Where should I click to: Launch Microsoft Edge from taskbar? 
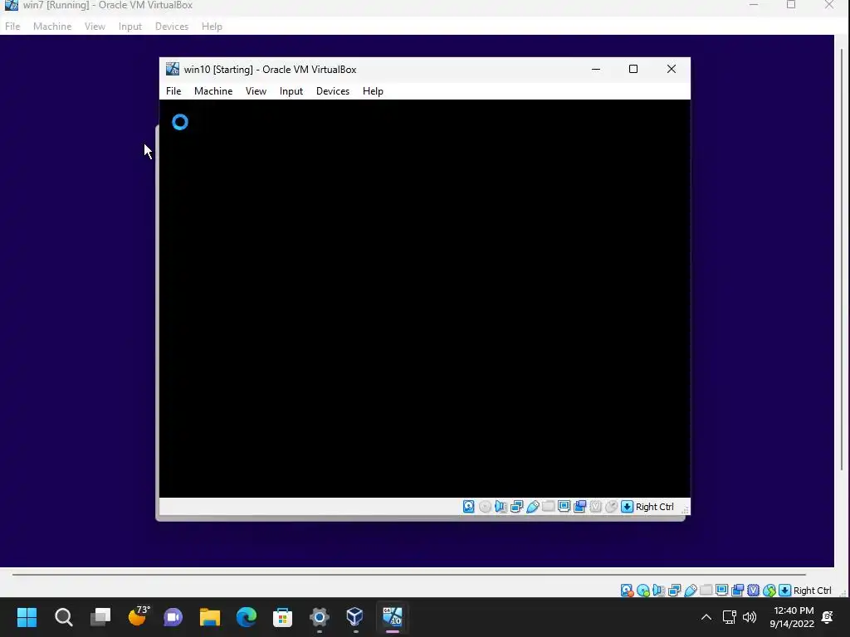point(246,617)
